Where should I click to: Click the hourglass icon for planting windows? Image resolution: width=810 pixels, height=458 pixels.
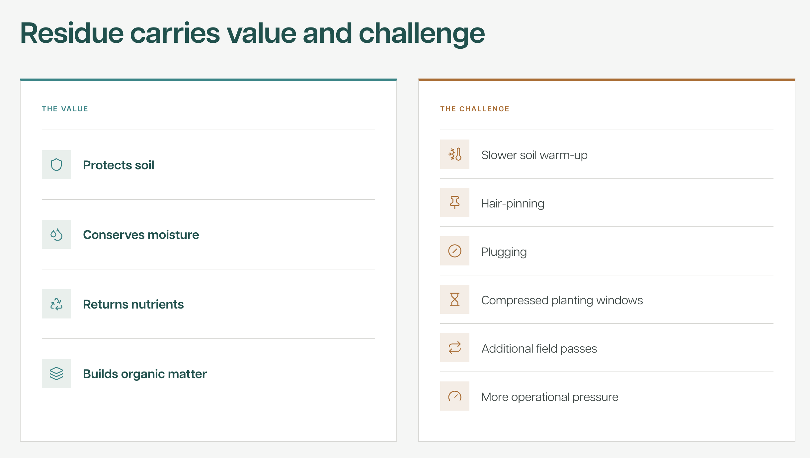(455, 299)
